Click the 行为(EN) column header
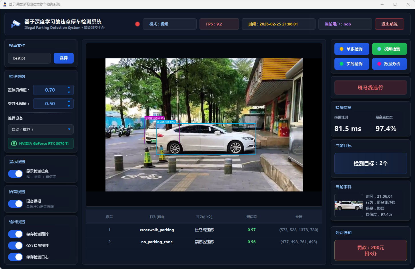Viewport: 415px width, 269px height. (157, 217)
